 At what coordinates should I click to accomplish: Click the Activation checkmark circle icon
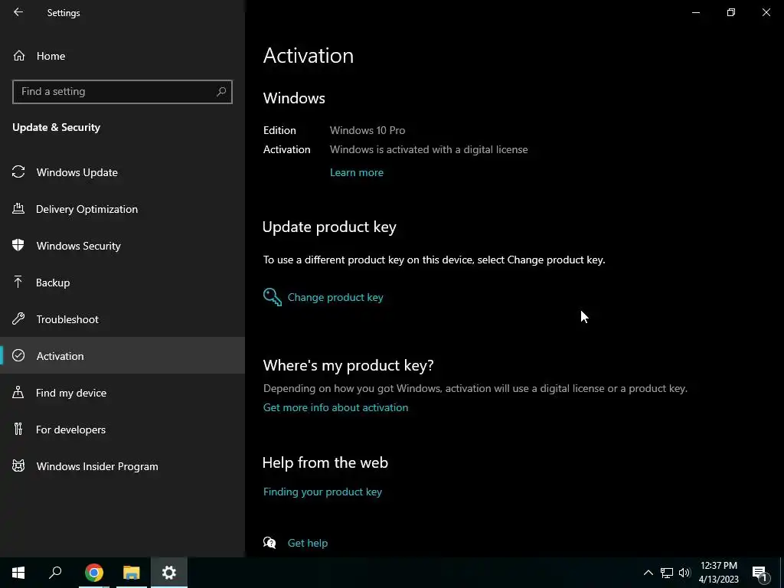click(x=18, y=355)
